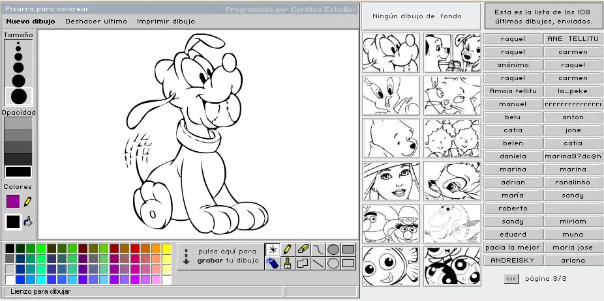The width and height of the screenshot is (604, 301).
Task: Set opacity to the lightest gray level
Action: [18, 123]
